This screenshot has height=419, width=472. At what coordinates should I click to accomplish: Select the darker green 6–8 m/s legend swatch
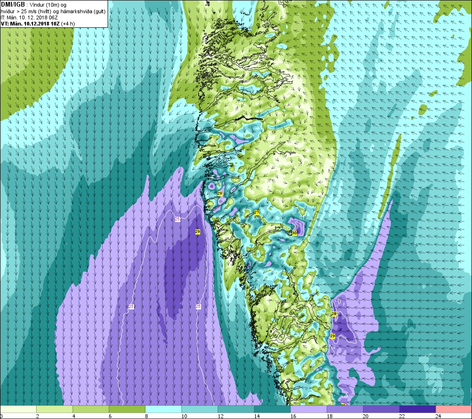tap(127, 409)
